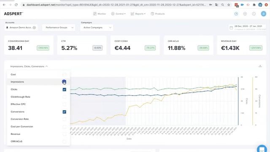Image resolution: width=270 pixels, height=152 pixels.
Task: Enable the Effective CPC checkbox
Action: coord(64,104)
